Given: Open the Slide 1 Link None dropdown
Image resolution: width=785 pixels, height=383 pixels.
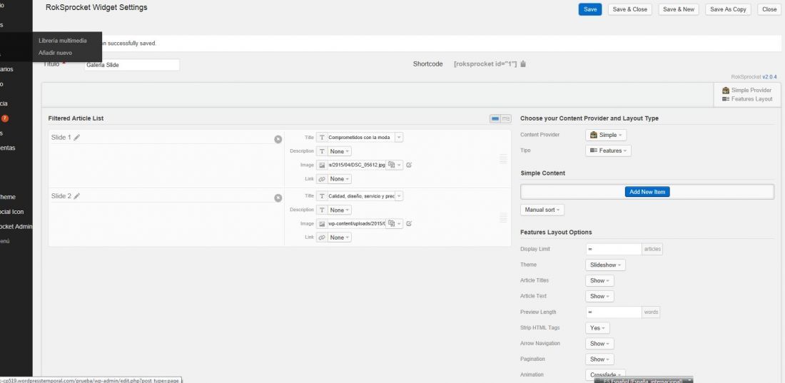Looking at the screenshot, I should 340,179.
